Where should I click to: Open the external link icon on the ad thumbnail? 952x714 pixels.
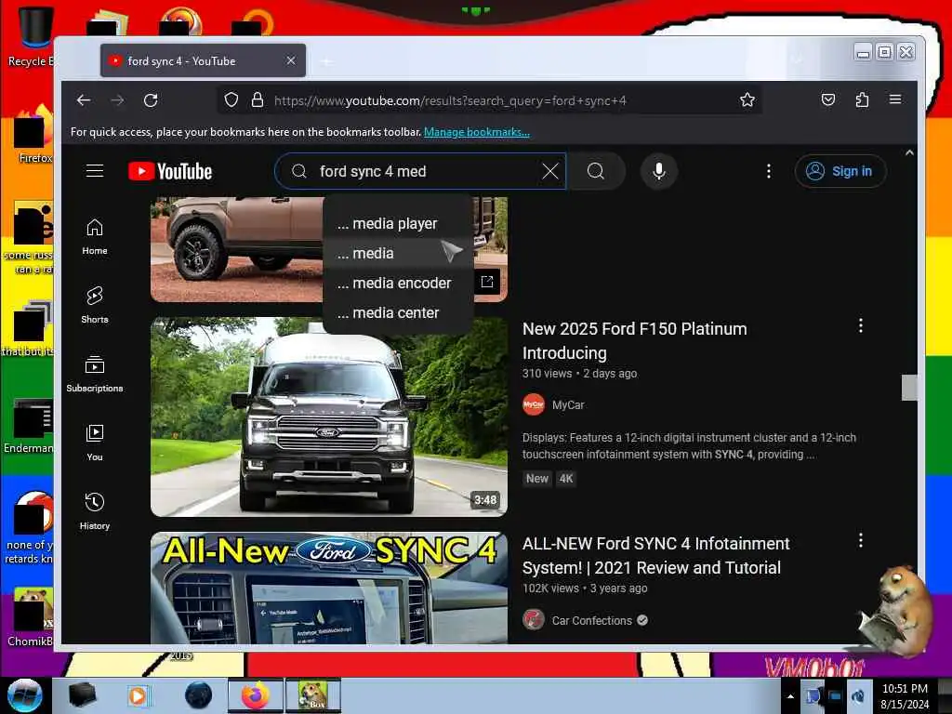(487, 282)
